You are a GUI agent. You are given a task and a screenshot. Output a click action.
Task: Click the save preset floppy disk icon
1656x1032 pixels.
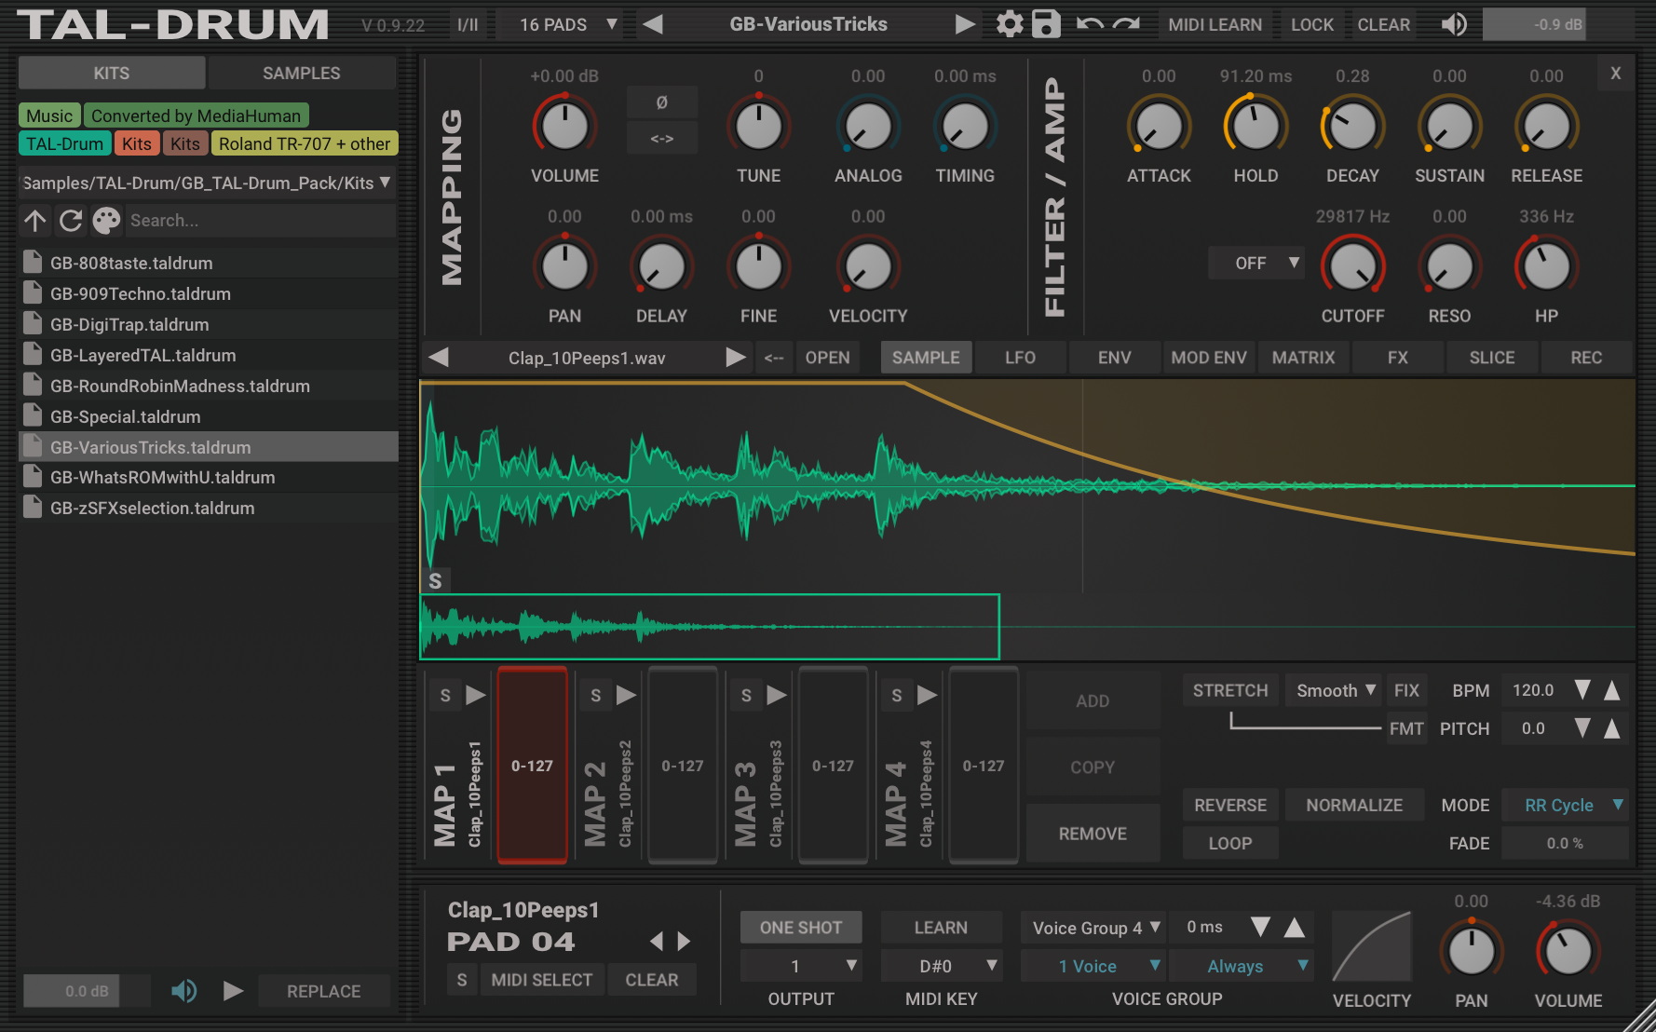(x=1046, y=24)
